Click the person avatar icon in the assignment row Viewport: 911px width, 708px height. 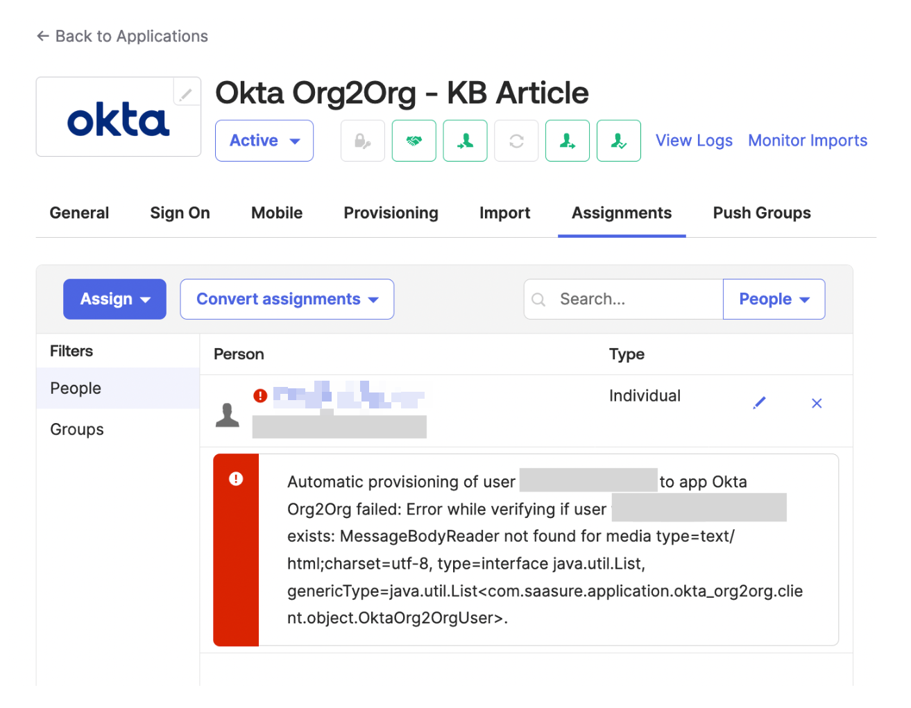(228, 415)
